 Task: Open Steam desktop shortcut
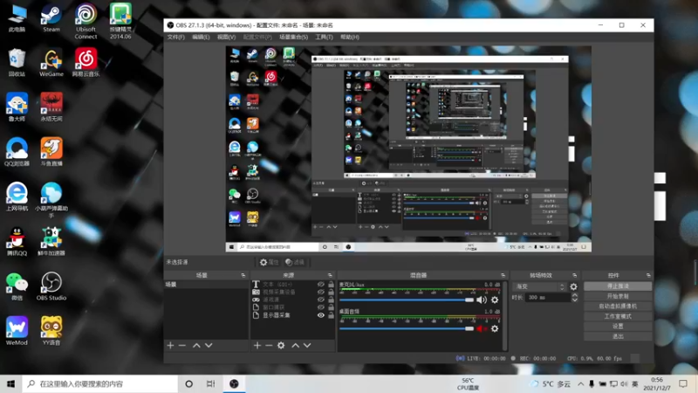51,18
